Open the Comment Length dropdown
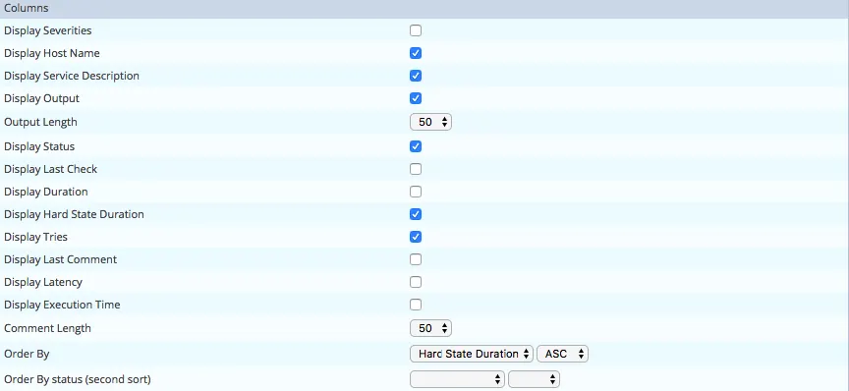This screenshot has width=849, height=391. [430, 328]
